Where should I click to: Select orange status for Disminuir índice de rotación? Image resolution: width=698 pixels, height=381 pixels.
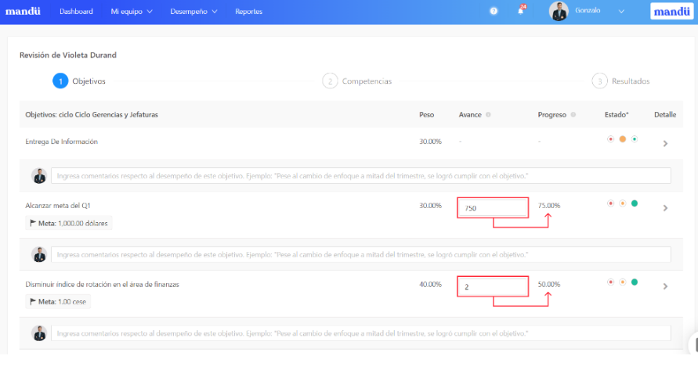623,282
